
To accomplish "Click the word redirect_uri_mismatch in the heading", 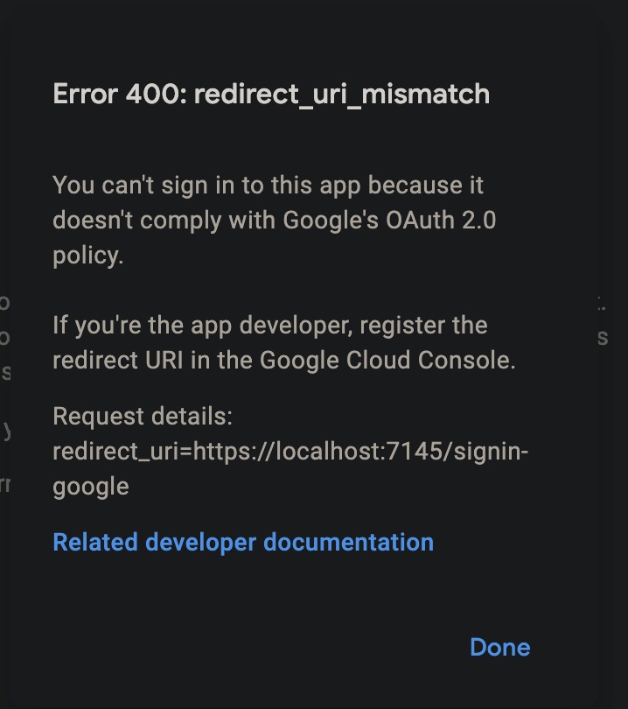I will click(341, 94).
